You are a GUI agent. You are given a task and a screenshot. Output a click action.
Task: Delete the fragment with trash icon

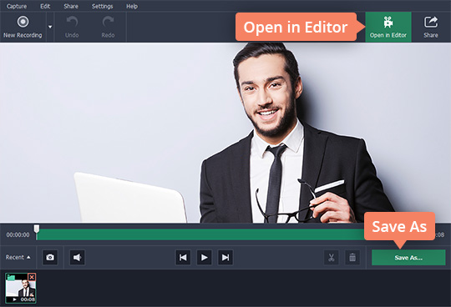[x=352, y=257]
